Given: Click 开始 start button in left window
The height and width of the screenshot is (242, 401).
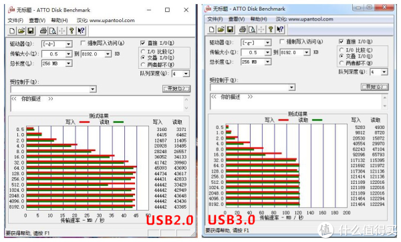Looking at the screenshot, I should (x=176, y=88).
